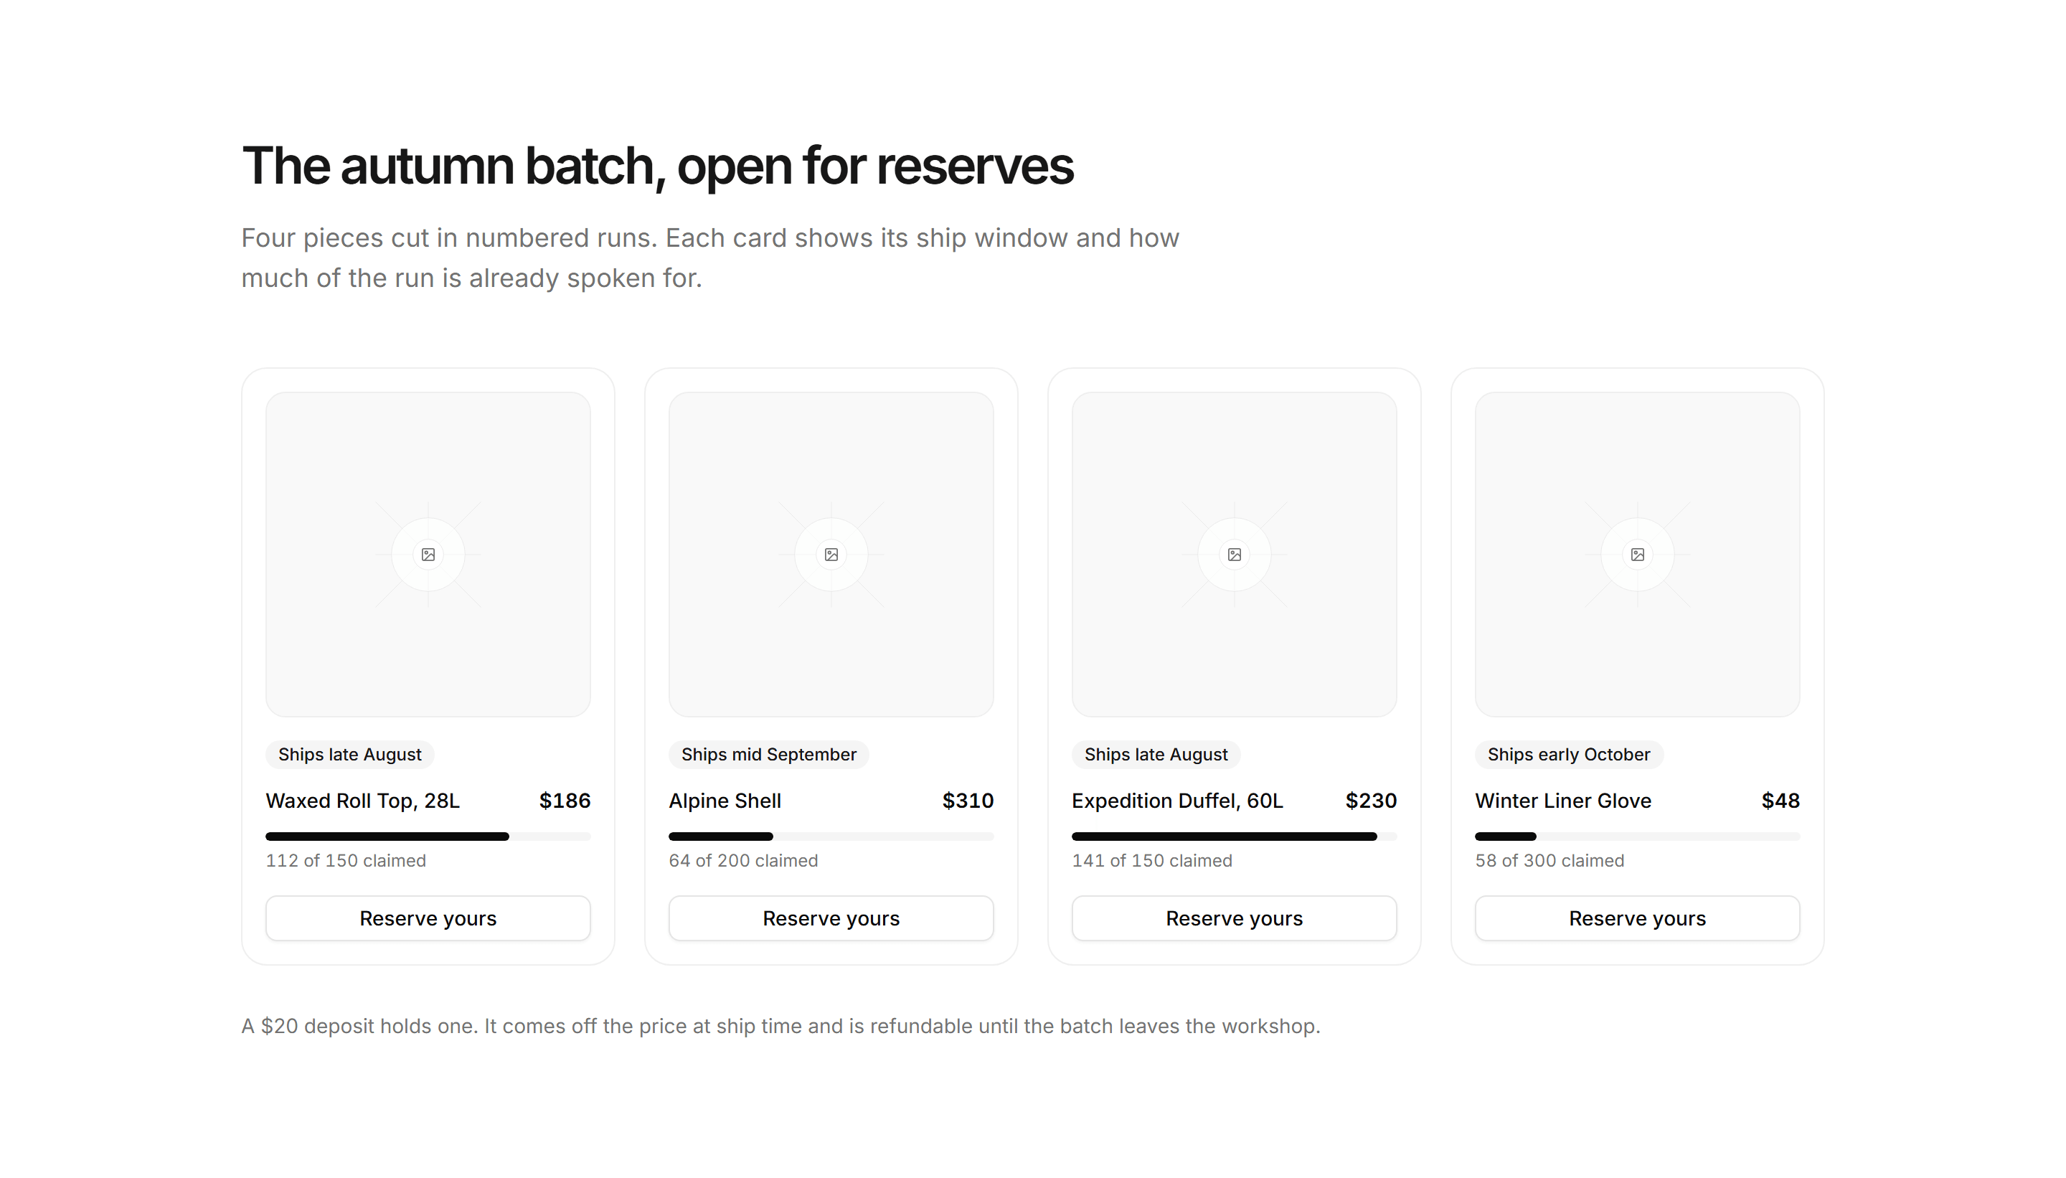Click the image placeholder icon on Winter Liner Glove card
The width and height of the screenshot is (2066, 1178).
pyautogui.click(x=1637, y=555)
